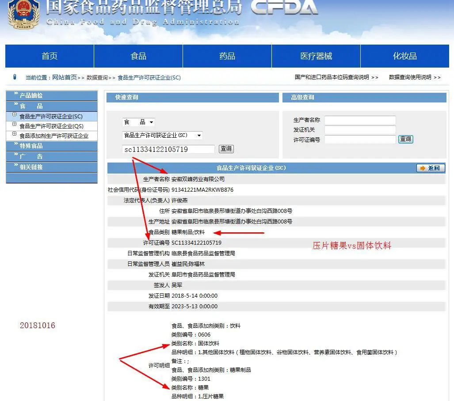Click supervisors 崔益民;陈福林
Viewport: 454px width, 401px height.
188,264
